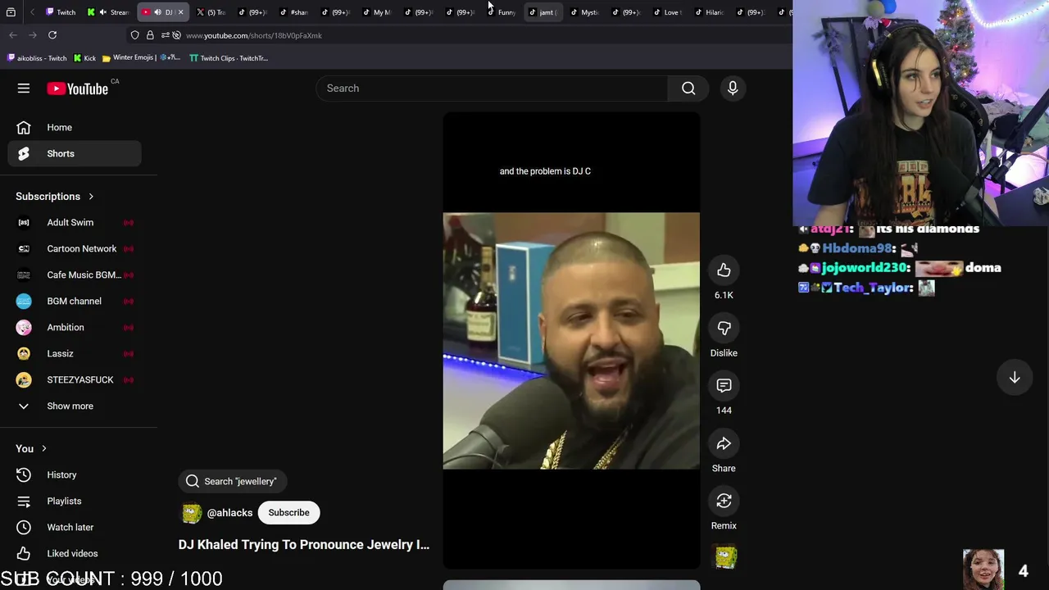Image resolution: width=1049 pixels, height=590 pixels.
Task: Open the aikobliss - Twitch bookmark
Action: [x=37, y=58]
